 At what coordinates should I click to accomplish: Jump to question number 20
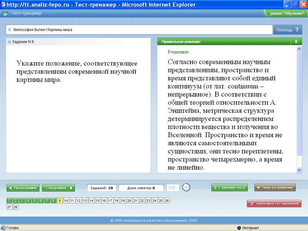click(129, 201)
